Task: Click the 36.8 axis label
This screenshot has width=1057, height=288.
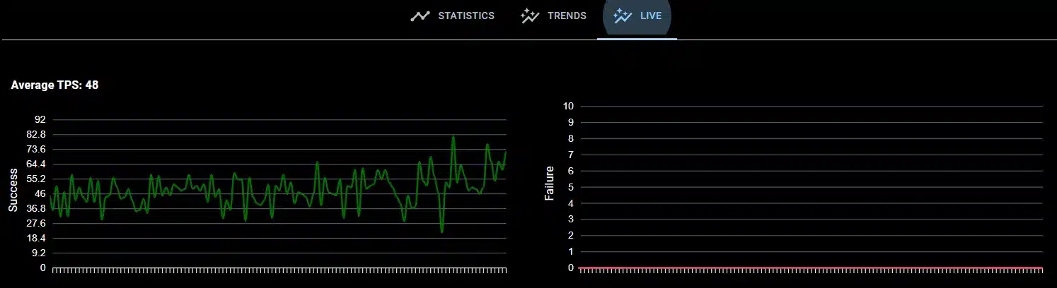Action: coord(35,208)
